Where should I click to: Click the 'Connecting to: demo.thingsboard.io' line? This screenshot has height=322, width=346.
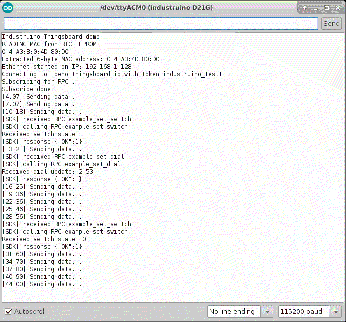[x=112, y=74]
